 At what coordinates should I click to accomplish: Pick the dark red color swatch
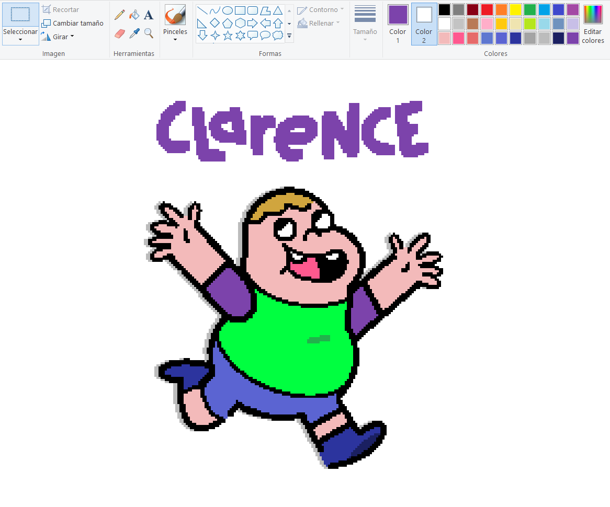(473, 10)
